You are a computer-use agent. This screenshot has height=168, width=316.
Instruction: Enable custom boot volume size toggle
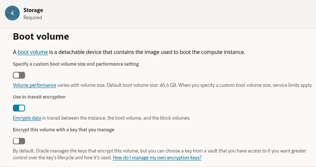click(x=19, y=75)
